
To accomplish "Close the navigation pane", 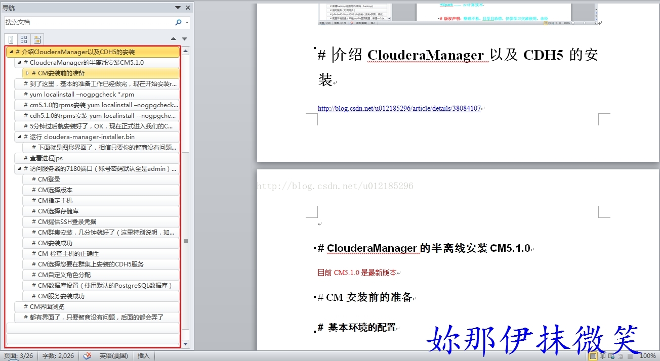I will click(188, 8).
